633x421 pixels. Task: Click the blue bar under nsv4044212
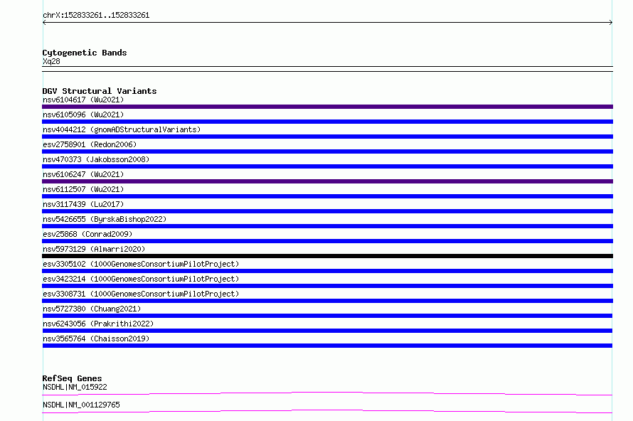click(x=327, y=137)
